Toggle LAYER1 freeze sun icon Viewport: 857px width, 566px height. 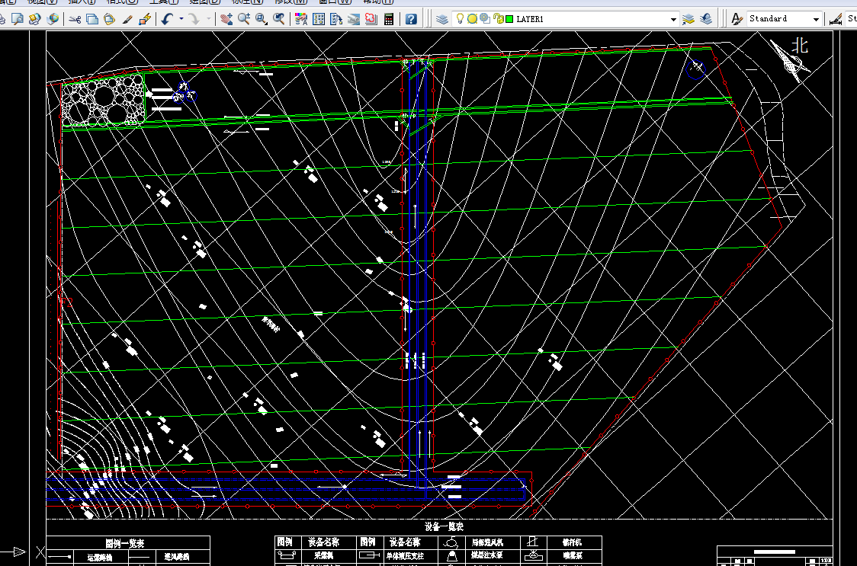pos(473,19)
